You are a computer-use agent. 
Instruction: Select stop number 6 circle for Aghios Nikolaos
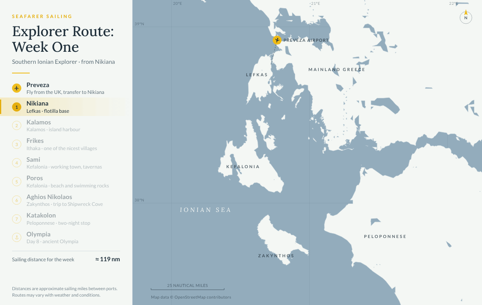tap(16, 200)
